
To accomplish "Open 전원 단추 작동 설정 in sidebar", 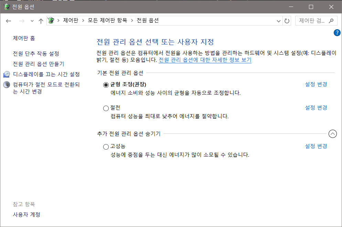I will coord(36,54).
